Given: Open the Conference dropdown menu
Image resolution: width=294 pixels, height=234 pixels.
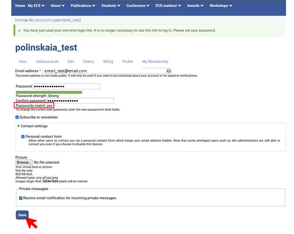Looking at the screenshot, I should coord(138,6).
